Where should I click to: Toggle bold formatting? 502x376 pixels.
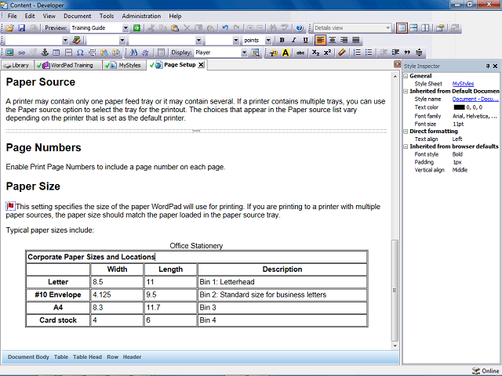282,40
